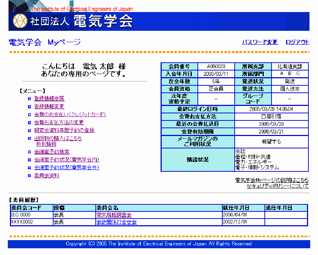Click the blue bullet icon beside 委員会資料
The height and width of the screenshot is (255, 318).
tap(30, 176)
